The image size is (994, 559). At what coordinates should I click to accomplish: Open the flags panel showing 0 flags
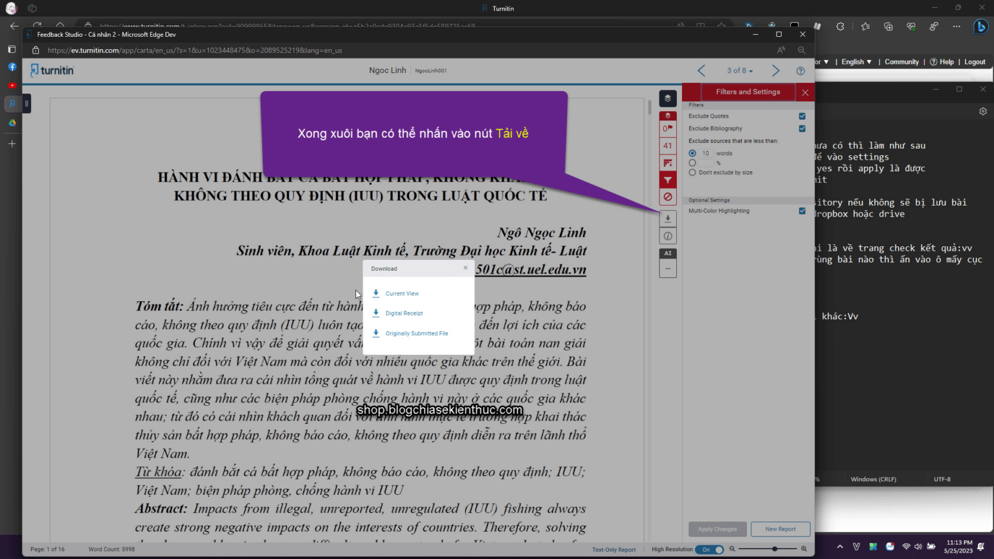pos(667,128)
